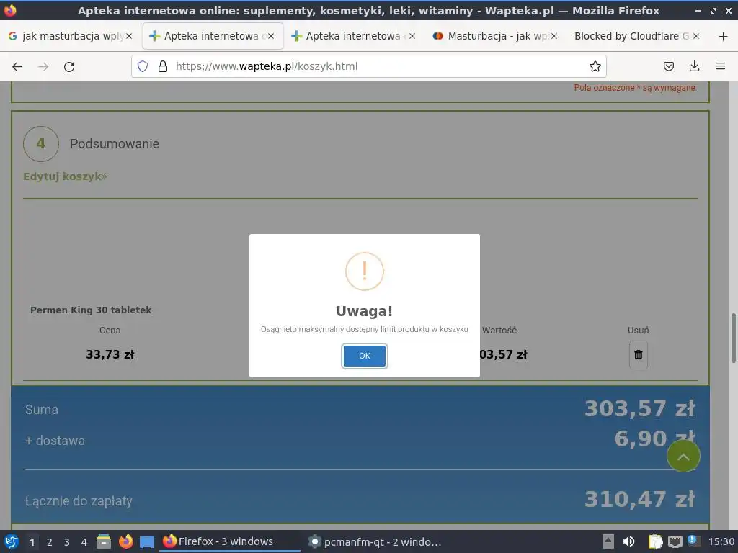Open the Save to Pocket icon
This screenshot has height=553, width=738.
pos(668,66)
